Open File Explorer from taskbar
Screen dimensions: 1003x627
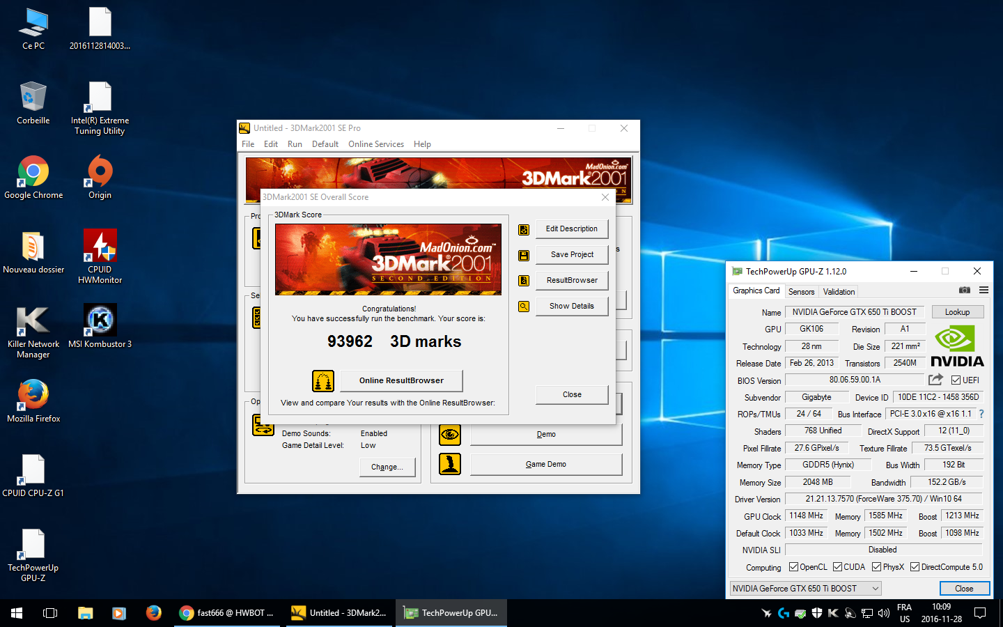85,613
